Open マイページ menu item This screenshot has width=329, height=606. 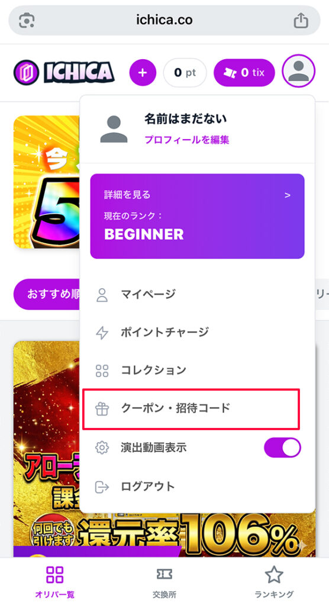coord(197,295)
